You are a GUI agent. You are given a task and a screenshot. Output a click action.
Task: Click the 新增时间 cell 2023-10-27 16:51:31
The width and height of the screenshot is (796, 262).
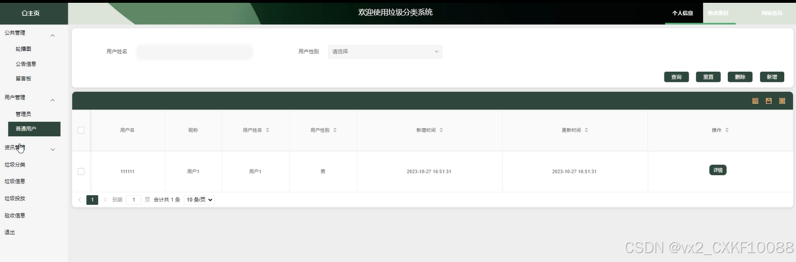pos(429,171)
